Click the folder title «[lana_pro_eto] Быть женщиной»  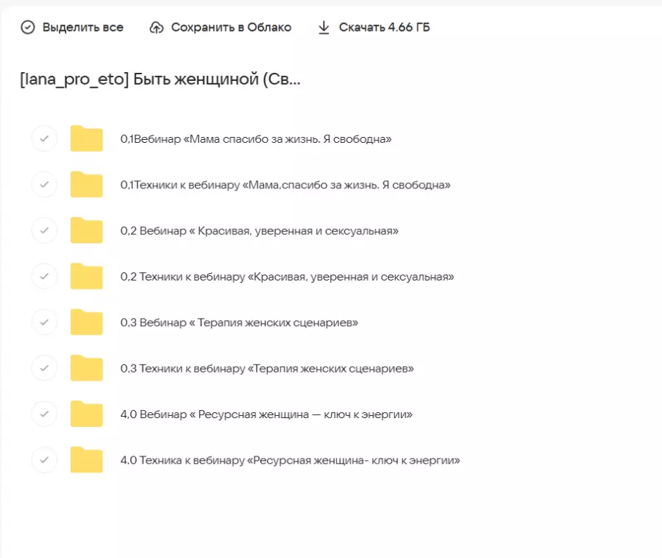(160, 80)
